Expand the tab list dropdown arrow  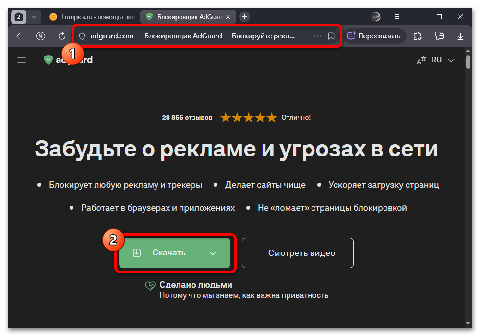coord(34,17)
